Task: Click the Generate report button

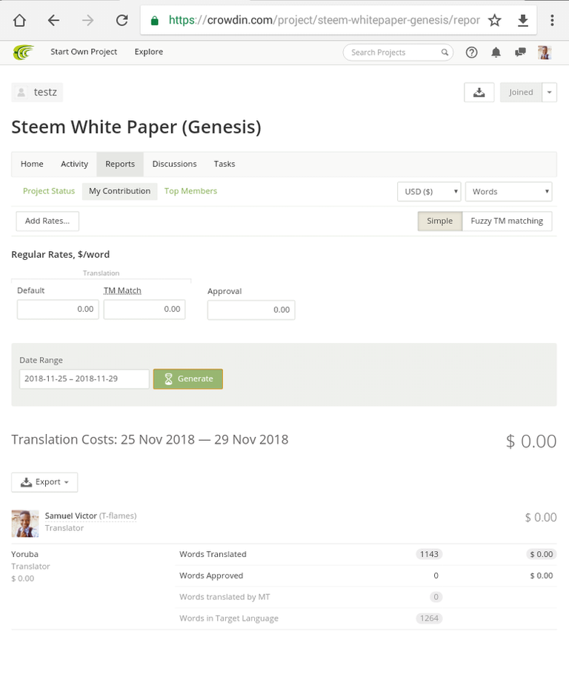Action: pos(188,378)
